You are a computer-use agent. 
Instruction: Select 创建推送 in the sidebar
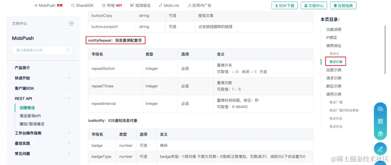pos(27,108)
